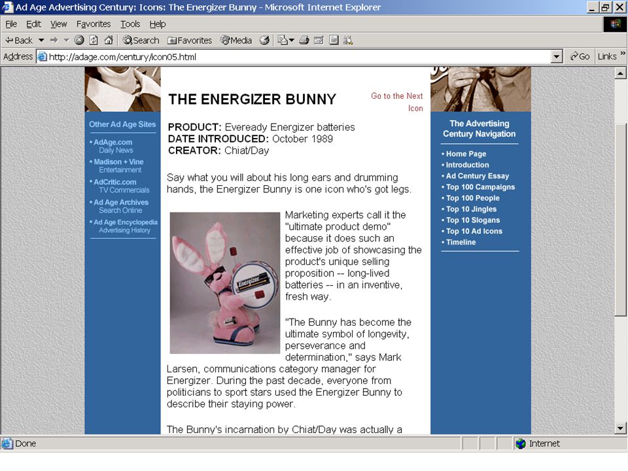This screenshot has width=628, height=471.
Task: Open the File menu
Action: pos(11,24)
